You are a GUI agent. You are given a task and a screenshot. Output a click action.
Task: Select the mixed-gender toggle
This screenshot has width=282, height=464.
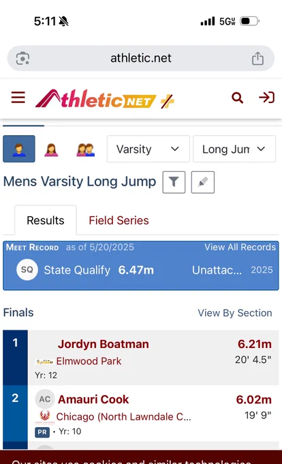85,149
